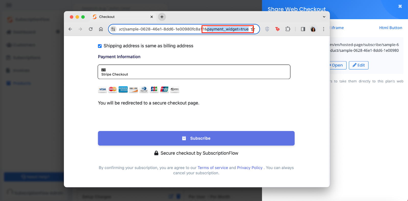Switch to the iframe tab

pyautogui.click(x=337, y=28)
